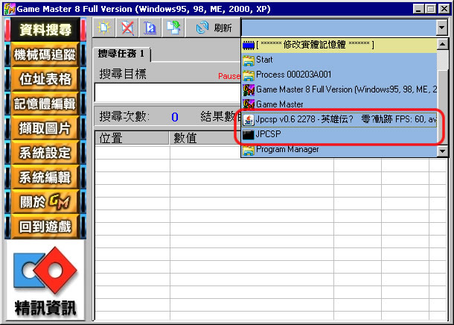
Task: Open the 位址表格 sidebar button
Action: click(x=45, y=79)
